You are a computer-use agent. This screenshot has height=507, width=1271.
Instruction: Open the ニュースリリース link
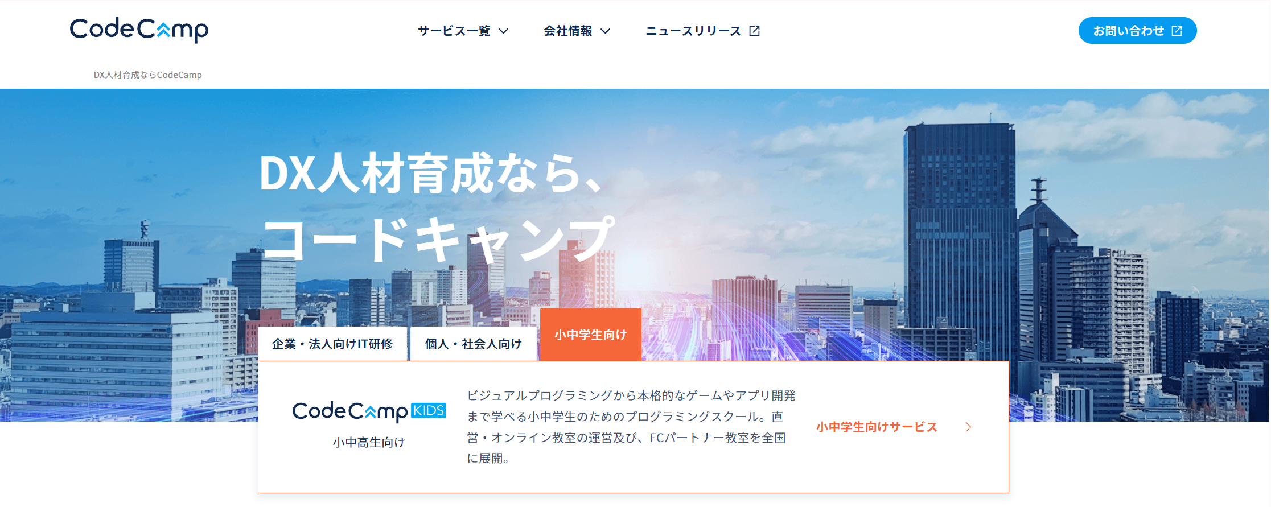(702, 31)
